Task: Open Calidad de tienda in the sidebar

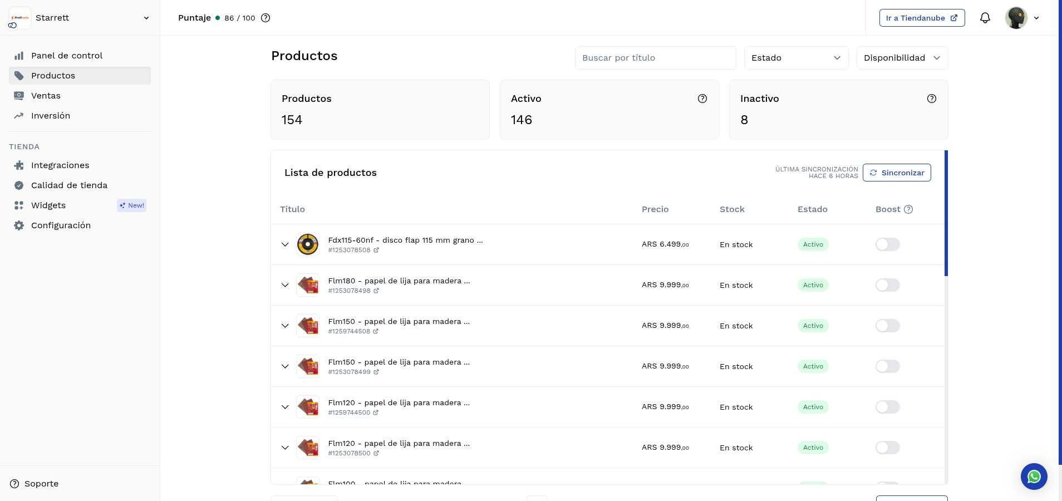Action: point(69,185)
